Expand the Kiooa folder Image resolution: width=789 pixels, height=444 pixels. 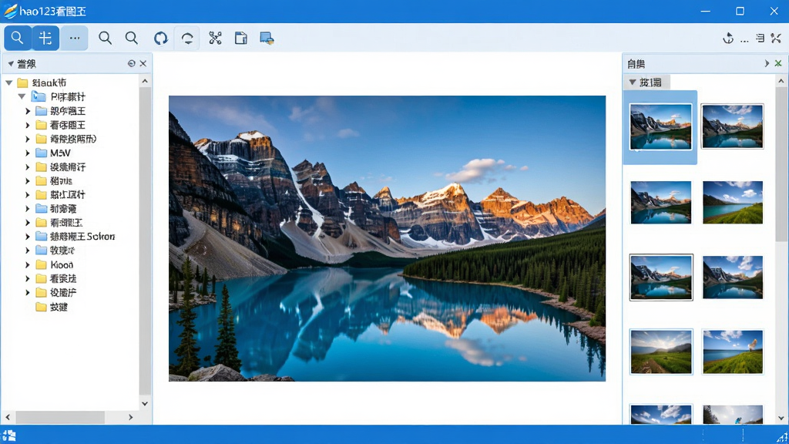pos(28,265)
